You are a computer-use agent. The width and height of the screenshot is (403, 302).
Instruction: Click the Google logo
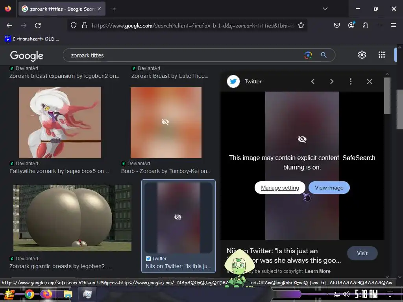[x=27, y=55]
